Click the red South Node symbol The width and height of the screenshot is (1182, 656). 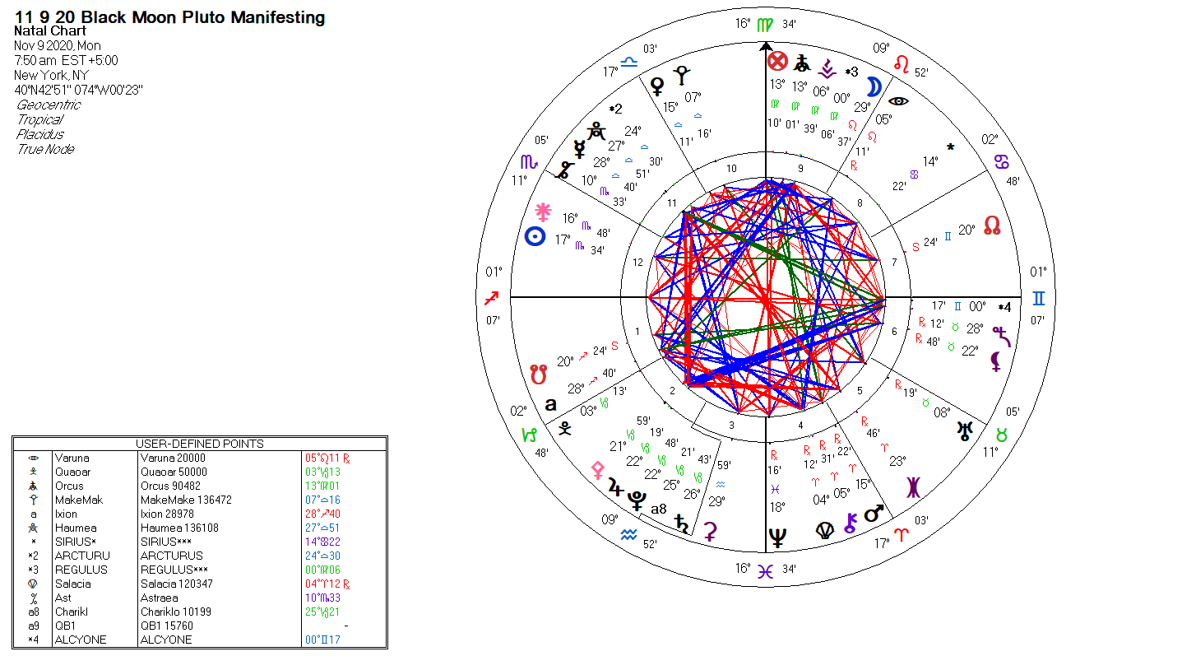coord(540,374)
